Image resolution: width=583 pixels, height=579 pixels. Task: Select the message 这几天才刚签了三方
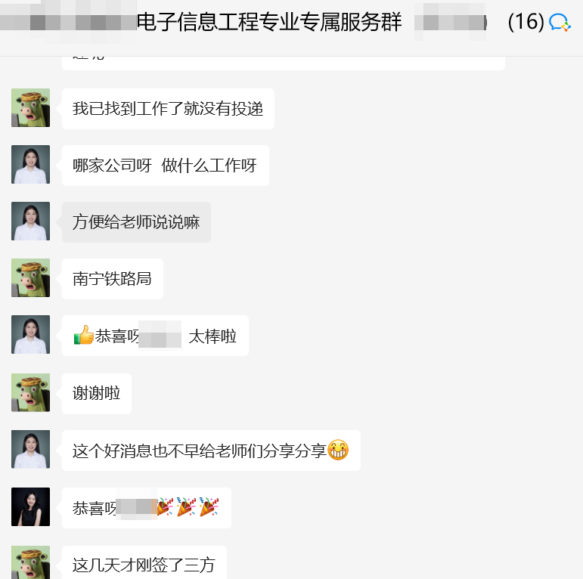pos(144,562)
